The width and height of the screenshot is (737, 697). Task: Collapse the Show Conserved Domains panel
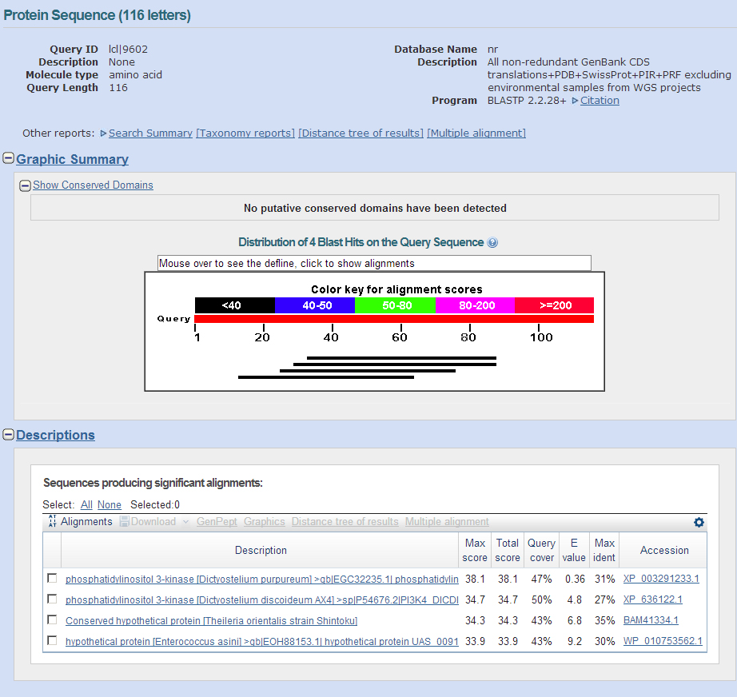tap(25, 185)
